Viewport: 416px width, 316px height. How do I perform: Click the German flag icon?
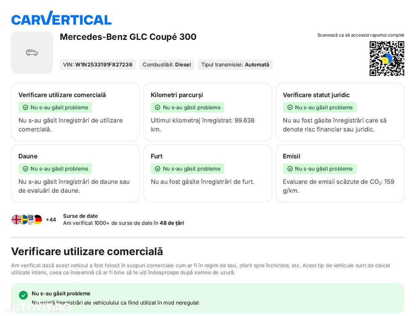pyautogui.click(x=38, y=219)
